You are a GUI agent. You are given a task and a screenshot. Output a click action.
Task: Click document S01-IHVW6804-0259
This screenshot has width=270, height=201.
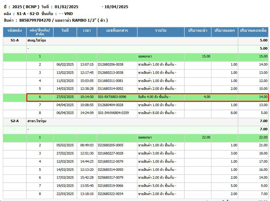[113, 113]
